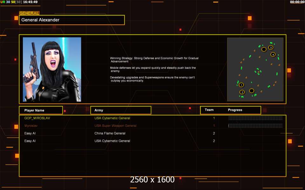This screenshot has width=305, height=190.
Task: Click the orange GENERAL label tag
Action: point(29,13)
